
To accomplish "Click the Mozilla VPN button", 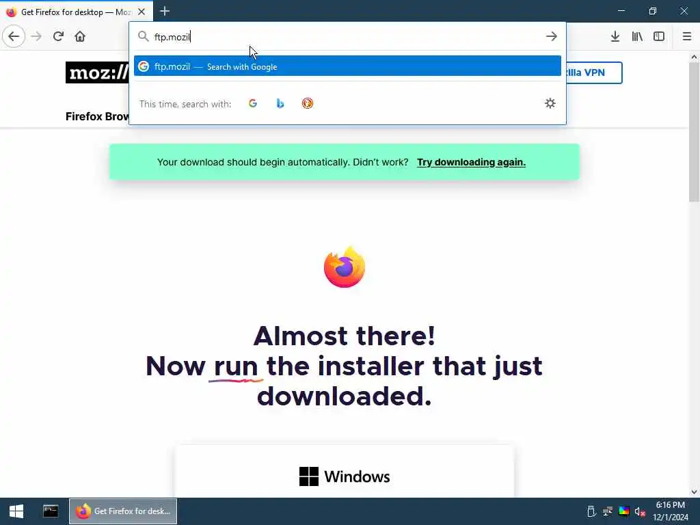I will click(x=594, y=72).
